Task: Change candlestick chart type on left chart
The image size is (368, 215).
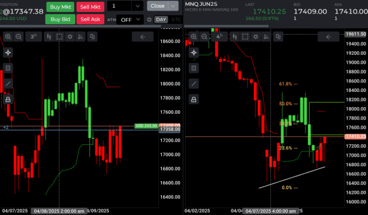Action: pyautogui.click(x=49, y=37)
